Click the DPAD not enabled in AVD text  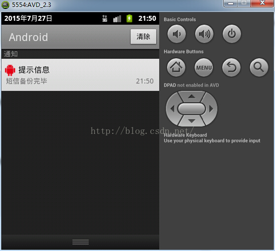(191, 85)
